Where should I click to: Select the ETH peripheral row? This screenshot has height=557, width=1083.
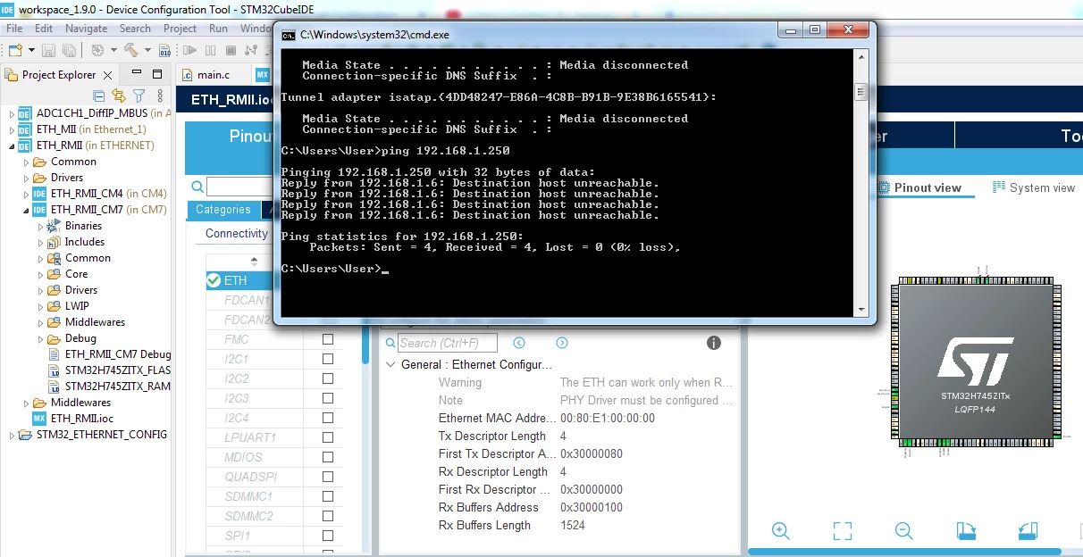pyautogui.click(x=274, y=280)
